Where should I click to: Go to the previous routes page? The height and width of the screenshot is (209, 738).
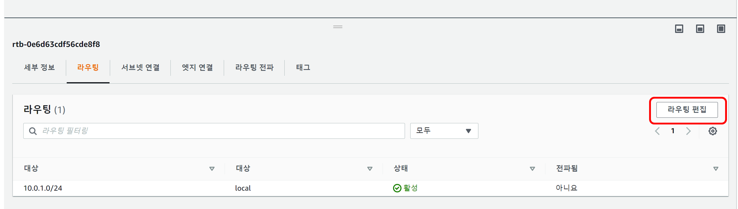point(657,131)
